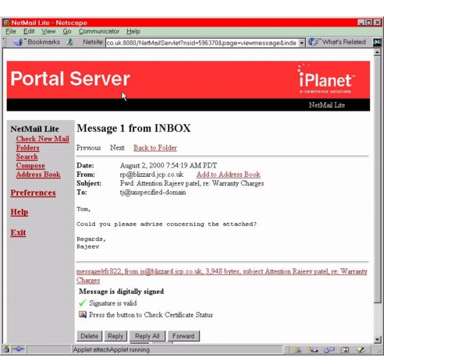Open the Bookmarks quickfile icon
The height and width of the screenshot is (357, 476).
(x=18, y=42)
